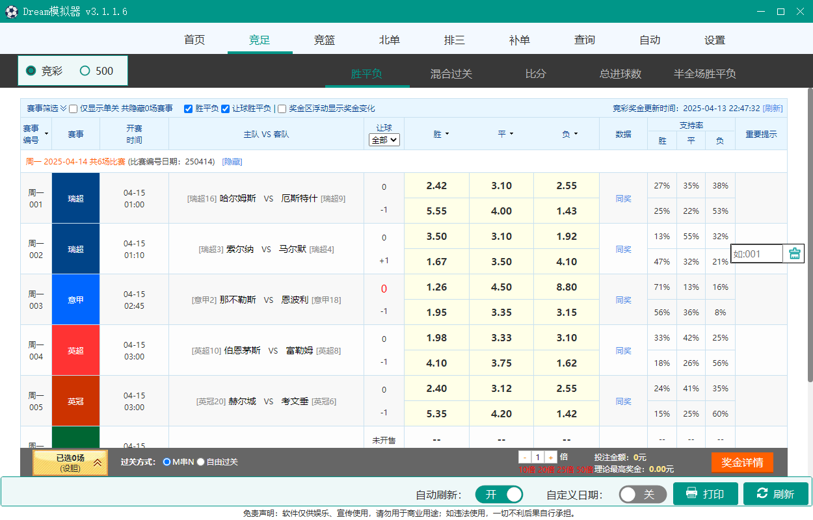Check the 仅显示单关 checkbox

(x=73, y=109)
